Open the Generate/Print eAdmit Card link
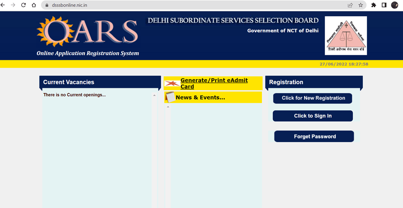403x208 pixels. pyautogui.click(x=214, y=83)
